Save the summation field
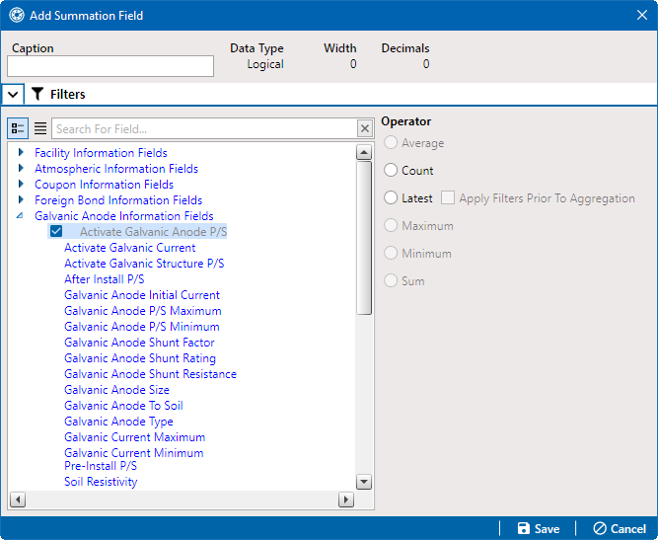Image resolution: width=658 pixels, height=540 pixels. pos(539,529)
